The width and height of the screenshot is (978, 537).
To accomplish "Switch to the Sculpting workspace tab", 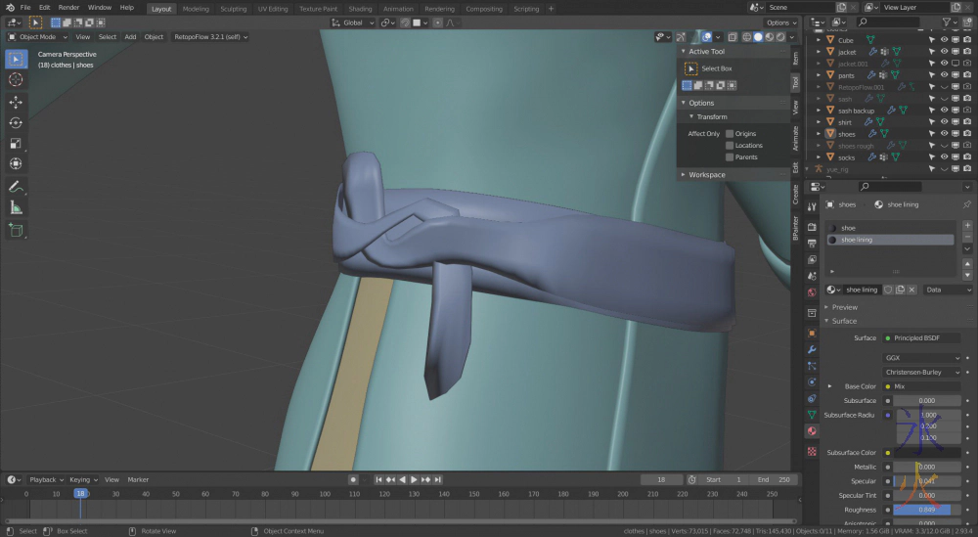I will 233,8.
